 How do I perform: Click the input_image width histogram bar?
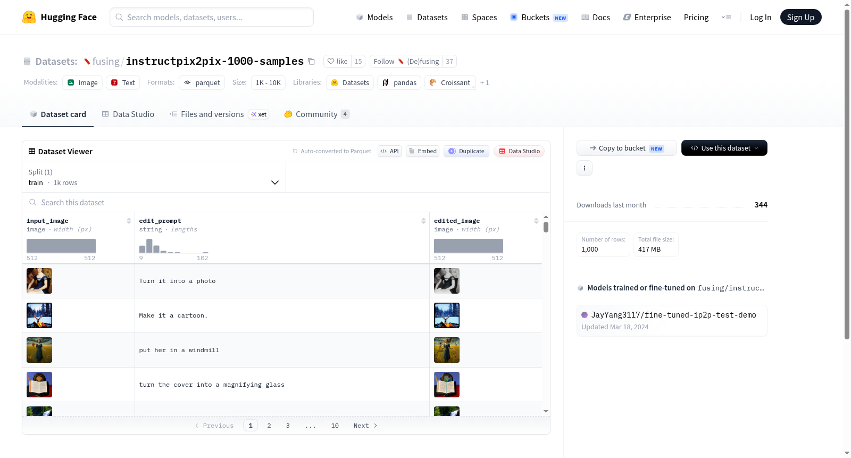tap(61, 246)
